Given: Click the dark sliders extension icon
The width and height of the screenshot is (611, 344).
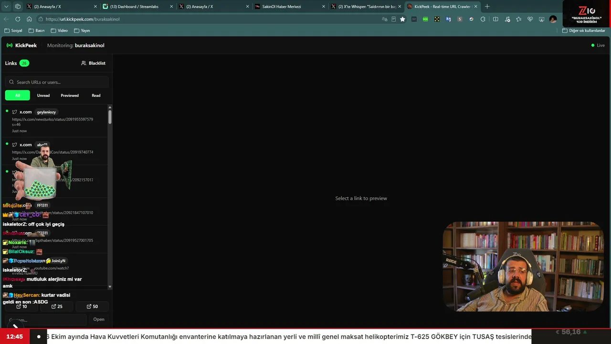Looking at the screenshot, I should [x=414, y=19].
